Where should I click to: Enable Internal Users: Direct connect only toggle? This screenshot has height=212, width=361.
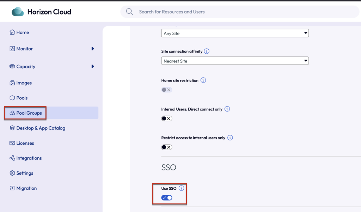click(167, 119)
